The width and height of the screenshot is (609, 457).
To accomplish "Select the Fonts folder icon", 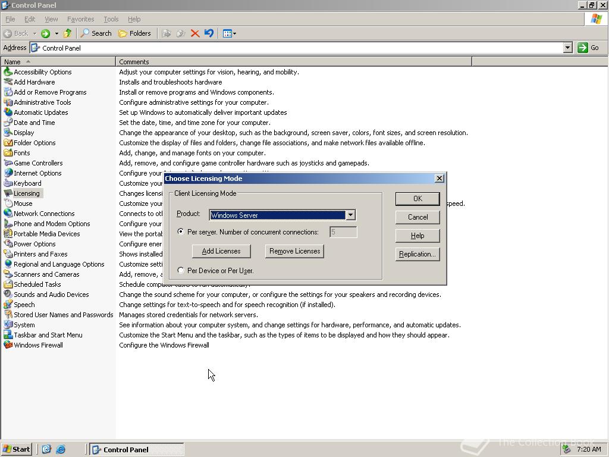I will [x=8, y=153].
